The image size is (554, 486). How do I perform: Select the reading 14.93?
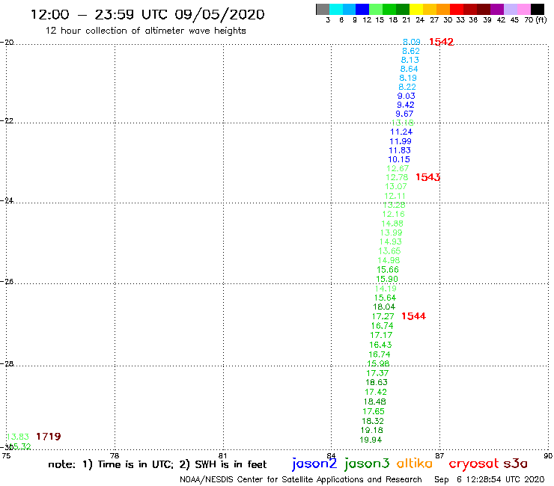[391, 242]
